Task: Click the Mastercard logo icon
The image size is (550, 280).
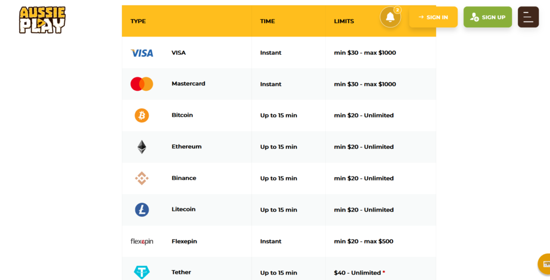Action: 142,84
